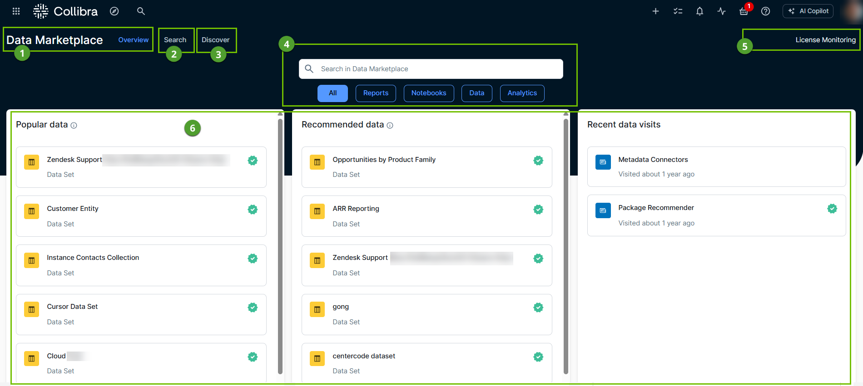Open Zendesk Support in Recommended data

click(x=427, y=265)
